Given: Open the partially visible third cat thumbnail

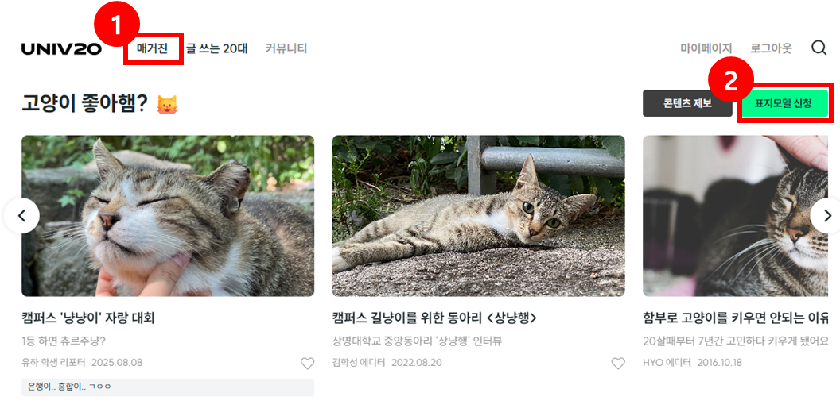Looking at the screenshot, I should [x=741, y=216].
